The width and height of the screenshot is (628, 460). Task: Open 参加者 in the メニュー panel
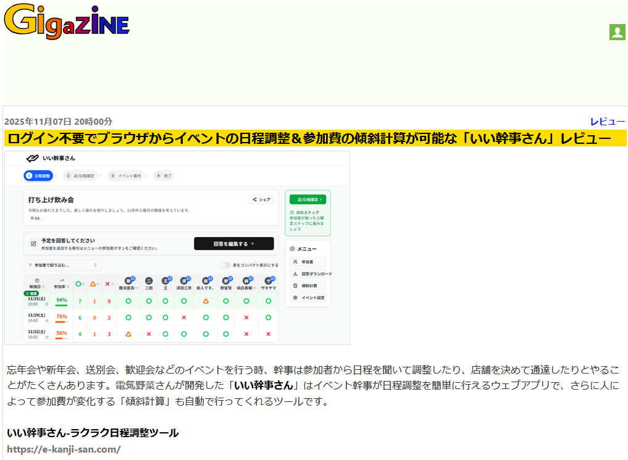[x=308, y=262]
